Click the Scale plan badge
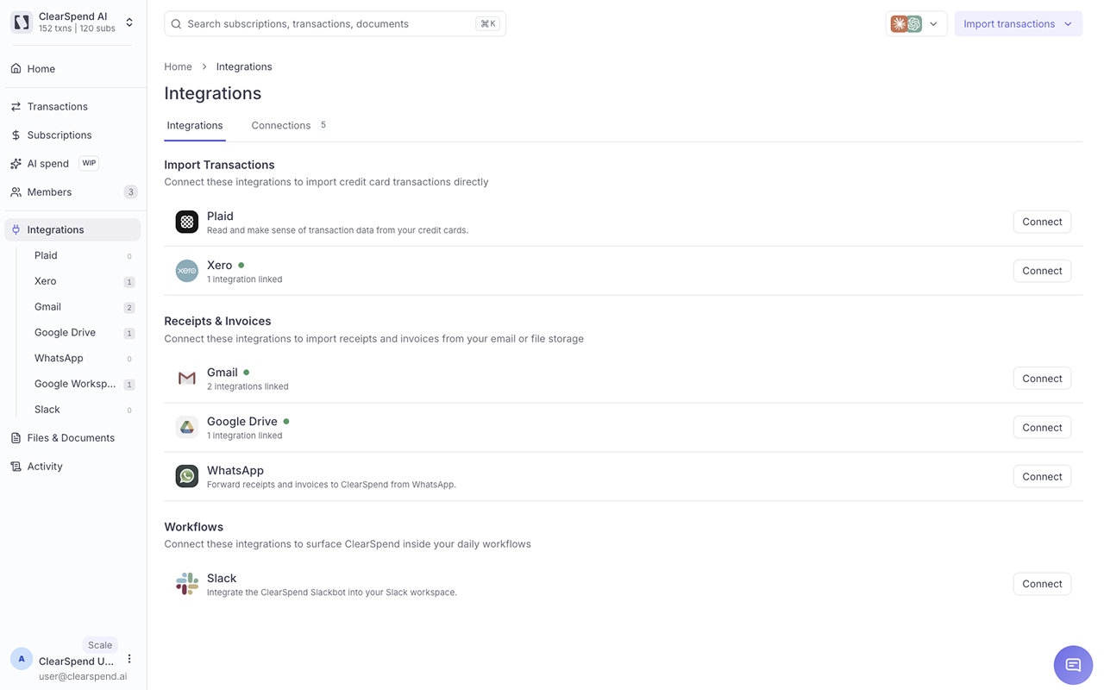Screen dimensions: 1104x690 [100, 645]
